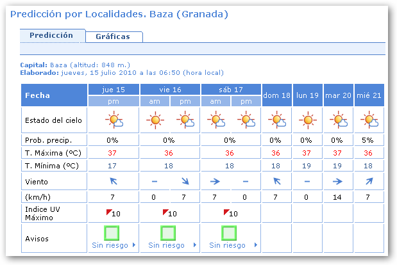This screenshot has width=397, height=265.
Task: Click the sky icon for sáb 17 pm
Action: coord(246,120)
